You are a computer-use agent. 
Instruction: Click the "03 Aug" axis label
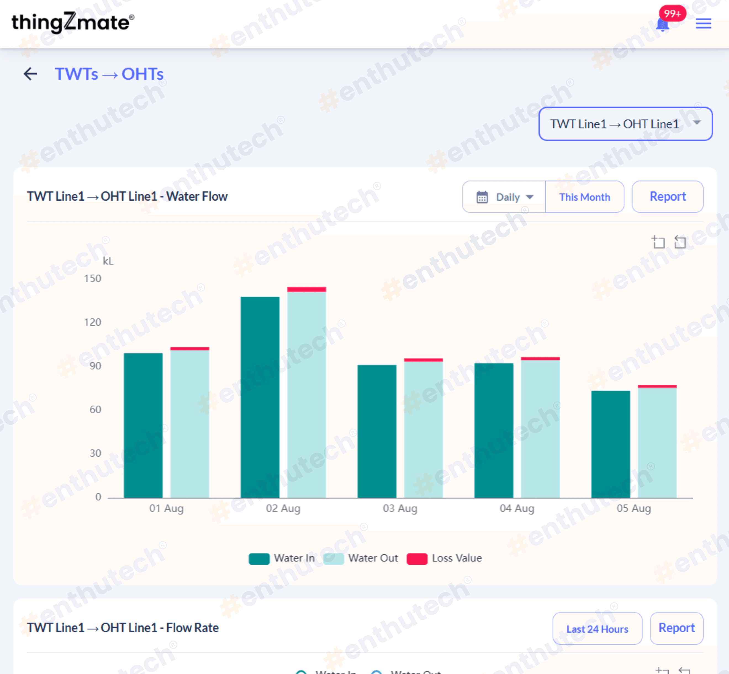tap(400, 508)
